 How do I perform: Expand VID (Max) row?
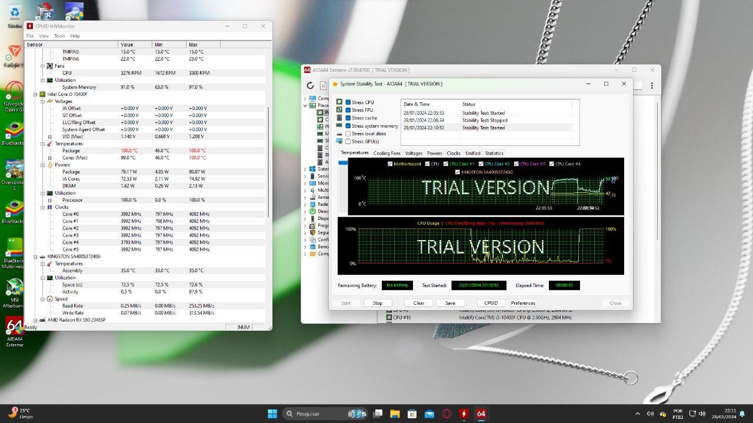pyautogui.click(x=50, y=136)
